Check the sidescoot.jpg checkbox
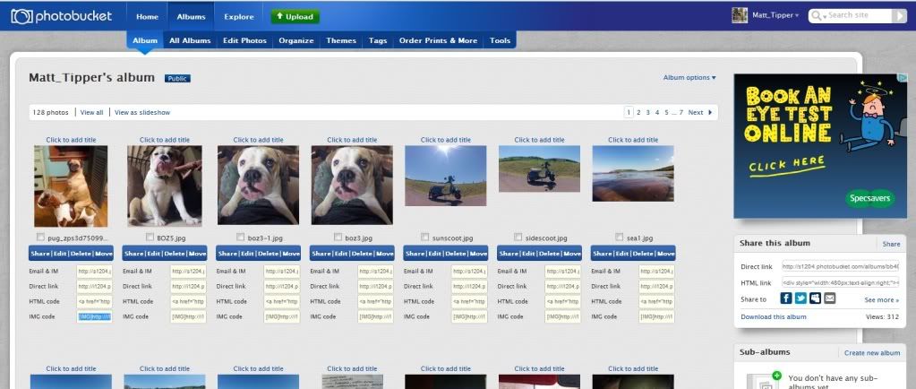 point(518,237)
